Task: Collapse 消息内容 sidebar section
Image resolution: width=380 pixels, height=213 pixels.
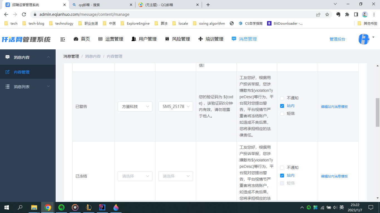Action: pyautogui.click(x=28, y=57)
